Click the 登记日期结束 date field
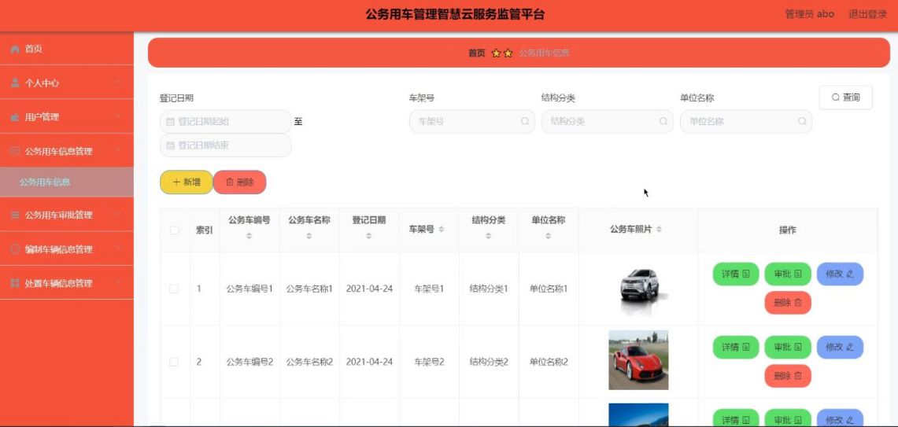The height and width of the screenshot is (427, 898). point(226,145)
